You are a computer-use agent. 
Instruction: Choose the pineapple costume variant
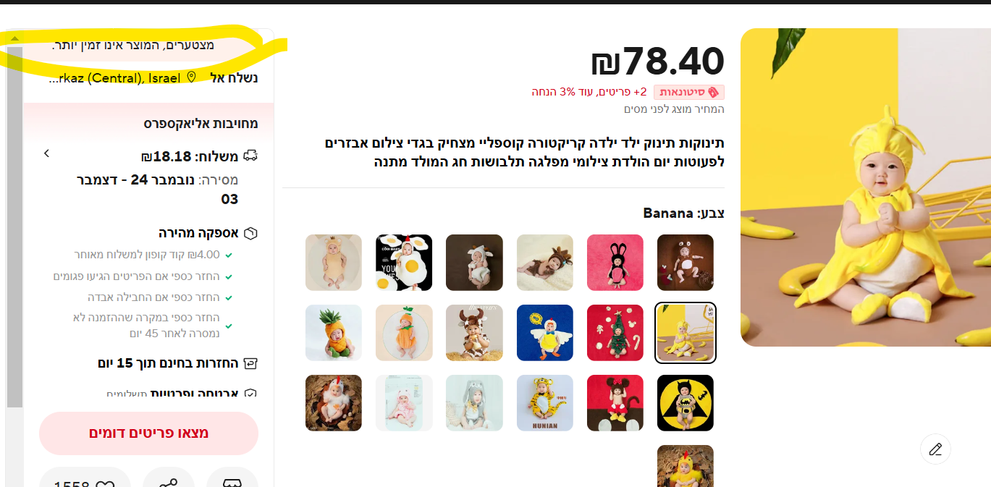pyautogui.click(x=334, y=333)
